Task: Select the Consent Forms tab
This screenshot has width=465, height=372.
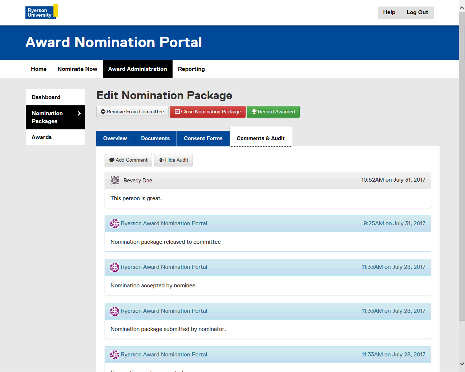Action: (x=203, y=138)
